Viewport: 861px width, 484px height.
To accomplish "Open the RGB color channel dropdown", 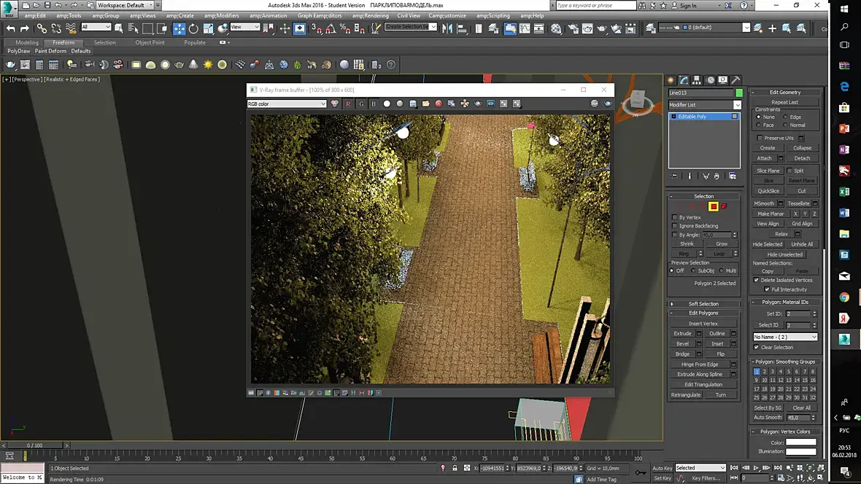I will (287, 104).
